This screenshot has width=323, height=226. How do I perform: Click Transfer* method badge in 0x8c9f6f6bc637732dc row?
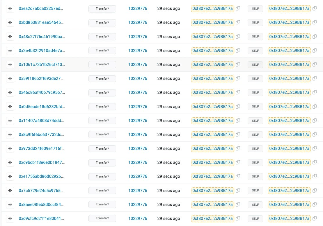pos(102,134)
